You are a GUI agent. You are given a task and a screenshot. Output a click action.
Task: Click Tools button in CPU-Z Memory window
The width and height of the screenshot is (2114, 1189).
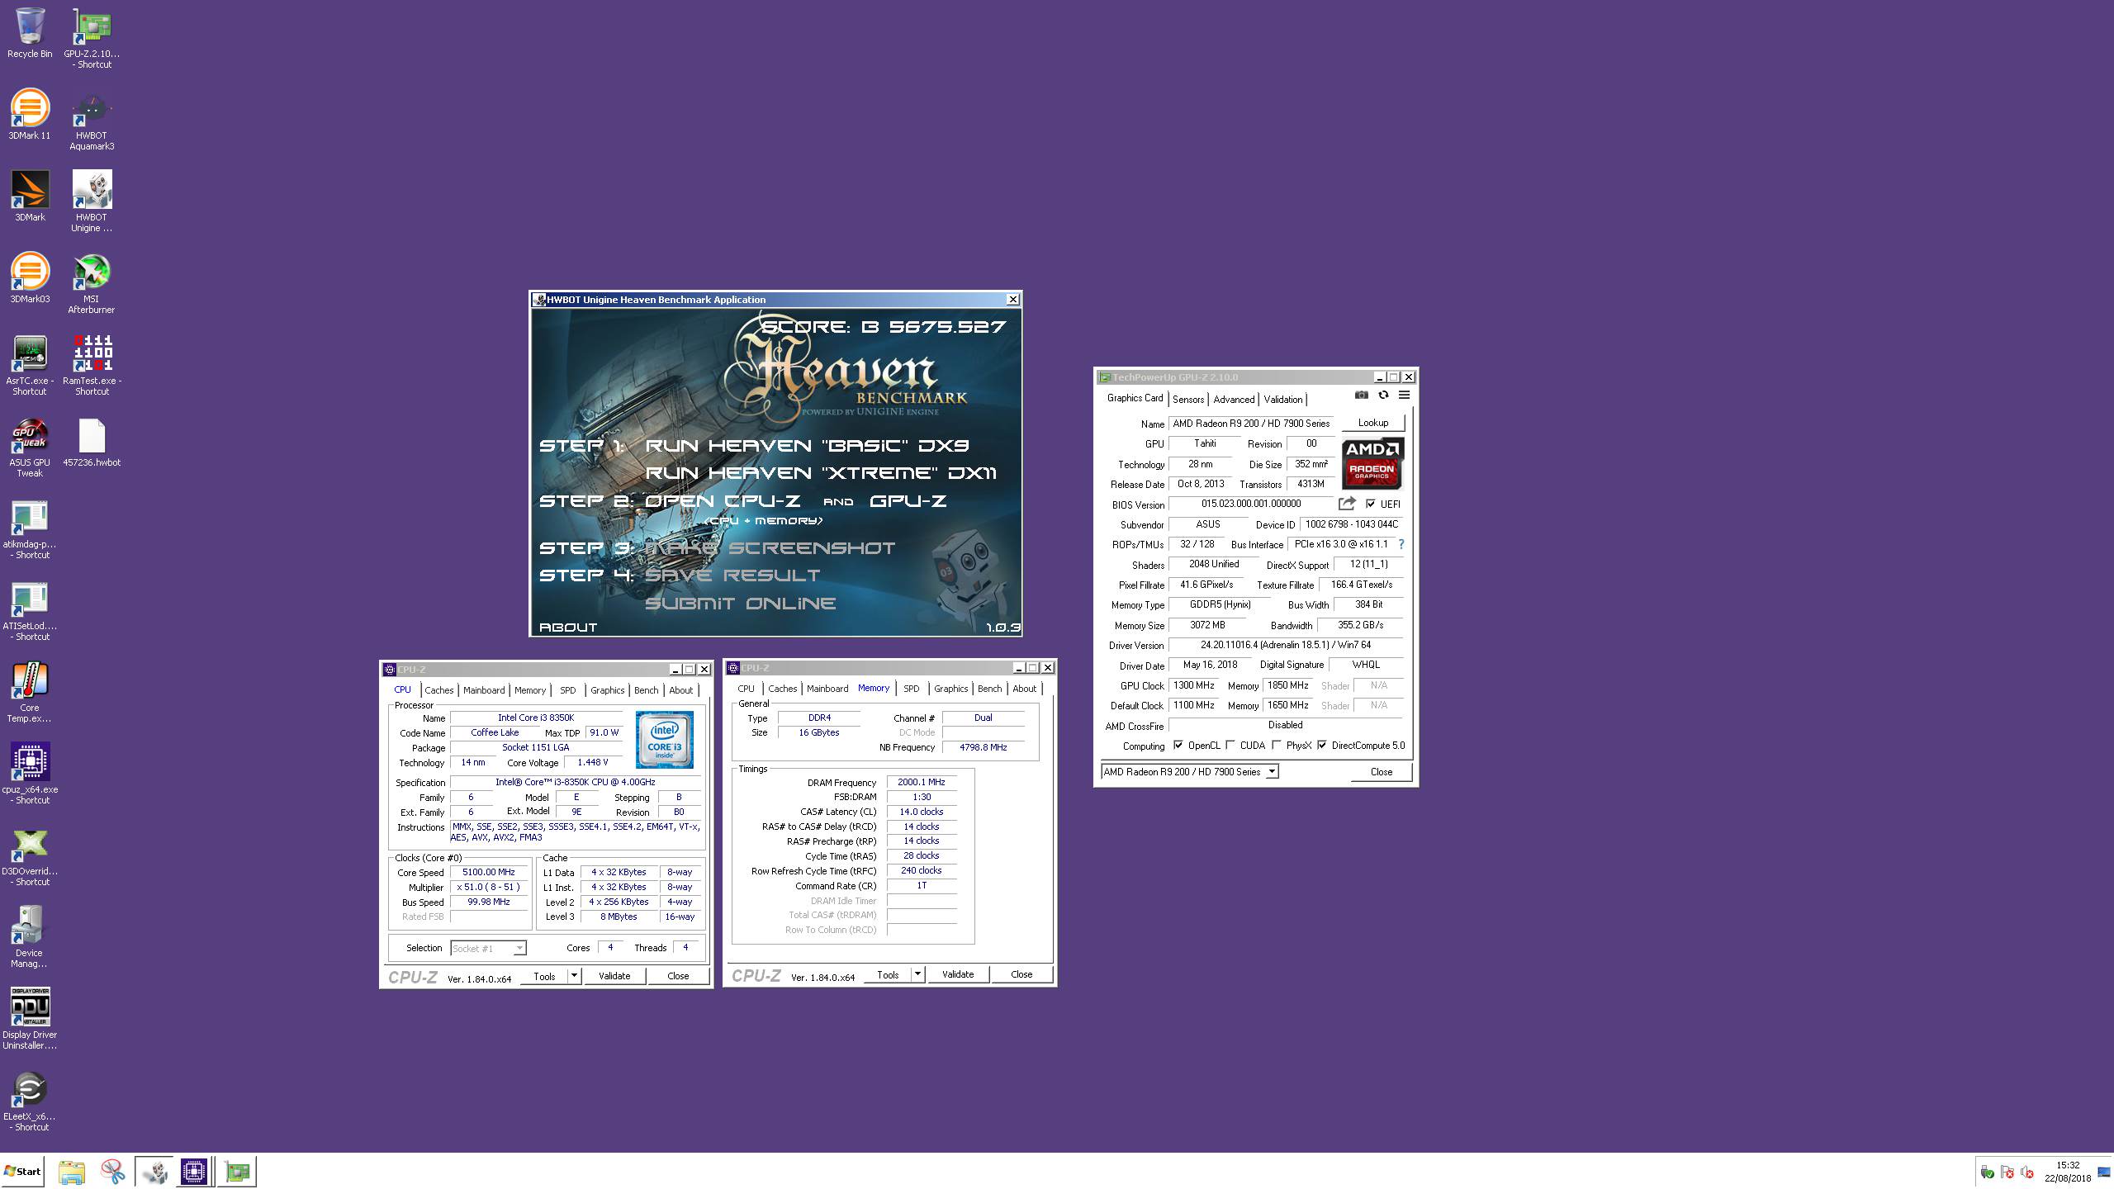point(888,974)
